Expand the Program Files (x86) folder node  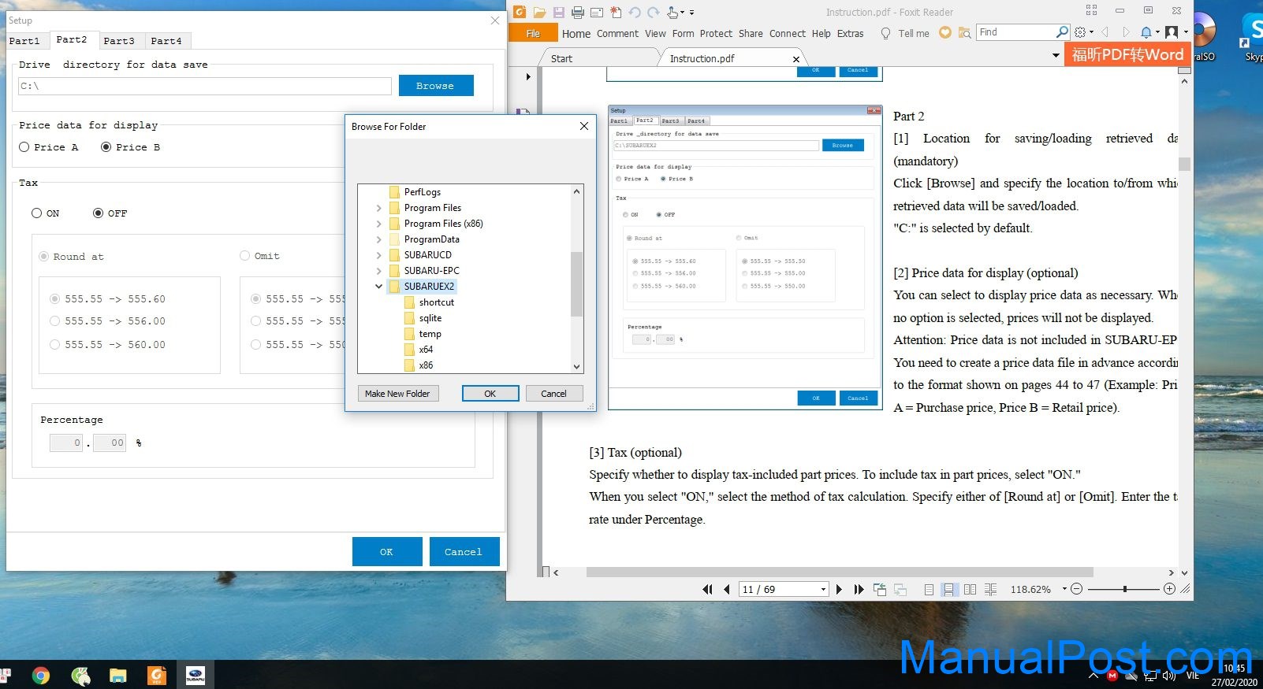(x=378, y=224)
